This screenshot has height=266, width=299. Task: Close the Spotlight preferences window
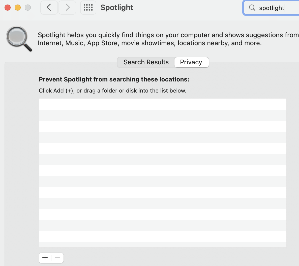[x=8, y=8]
